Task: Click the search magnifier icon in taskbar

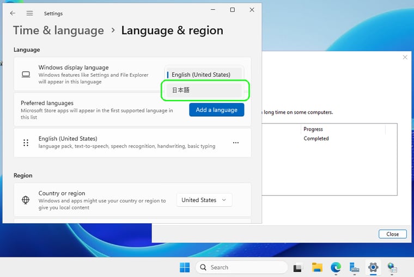Action: (x=203, y=268)
